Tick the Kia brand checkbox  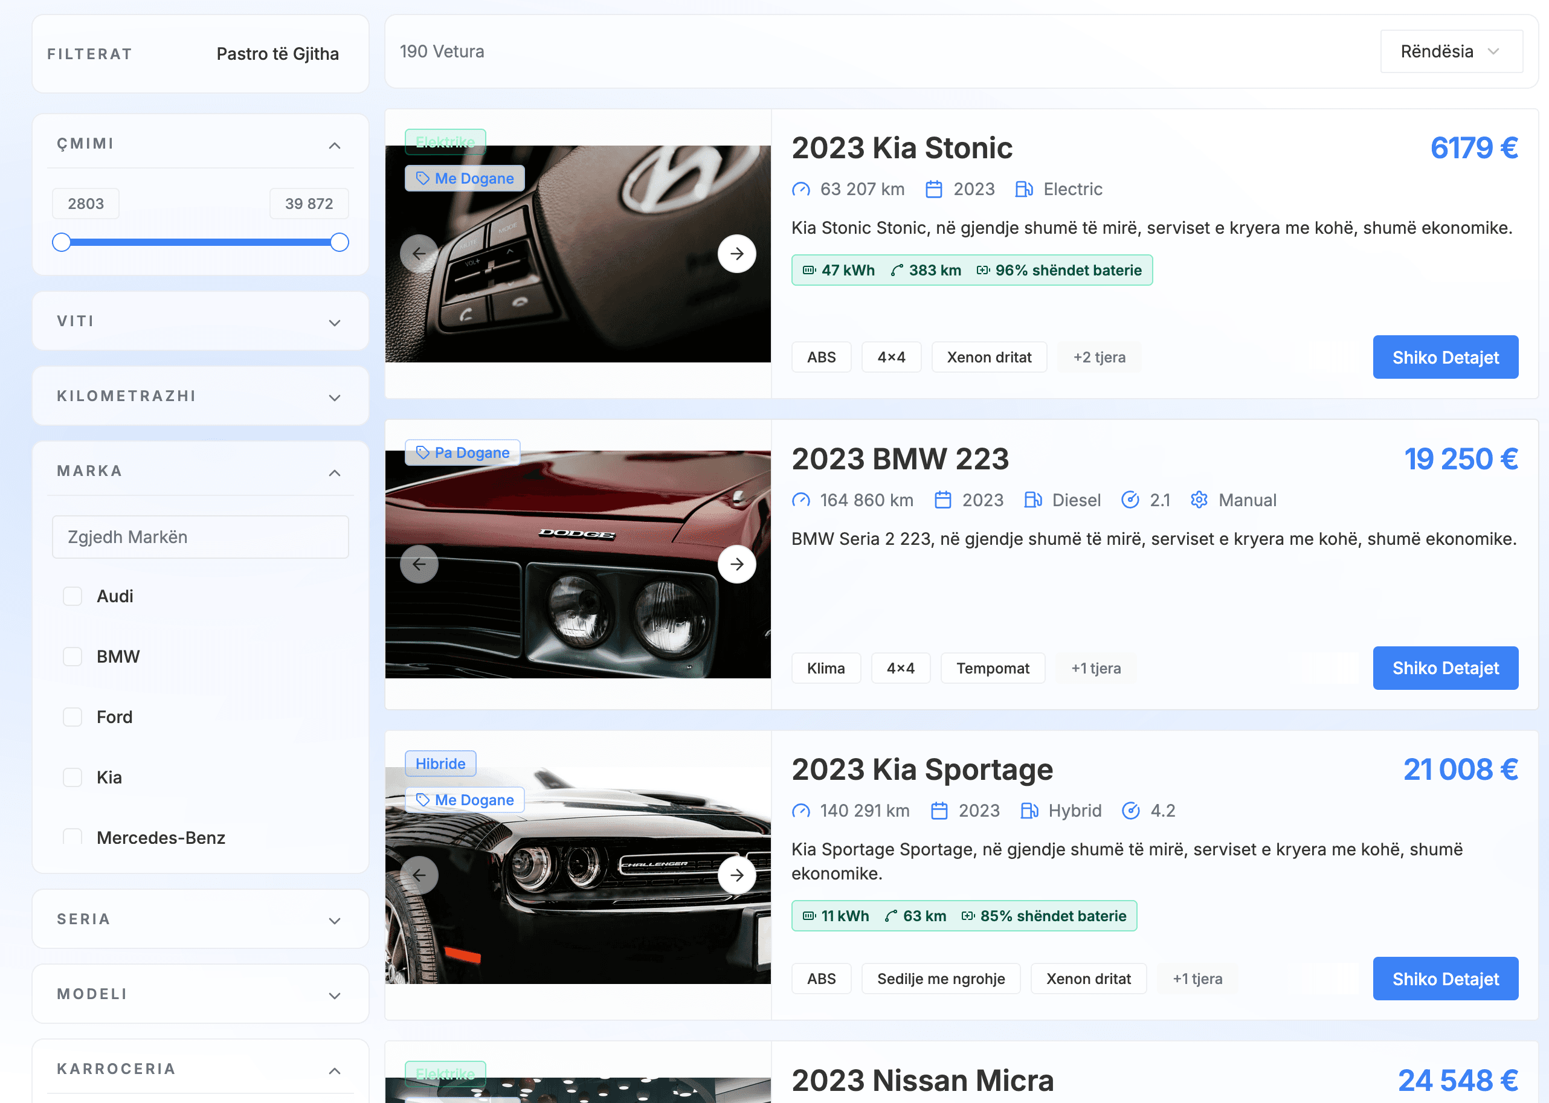coord(72,777)
